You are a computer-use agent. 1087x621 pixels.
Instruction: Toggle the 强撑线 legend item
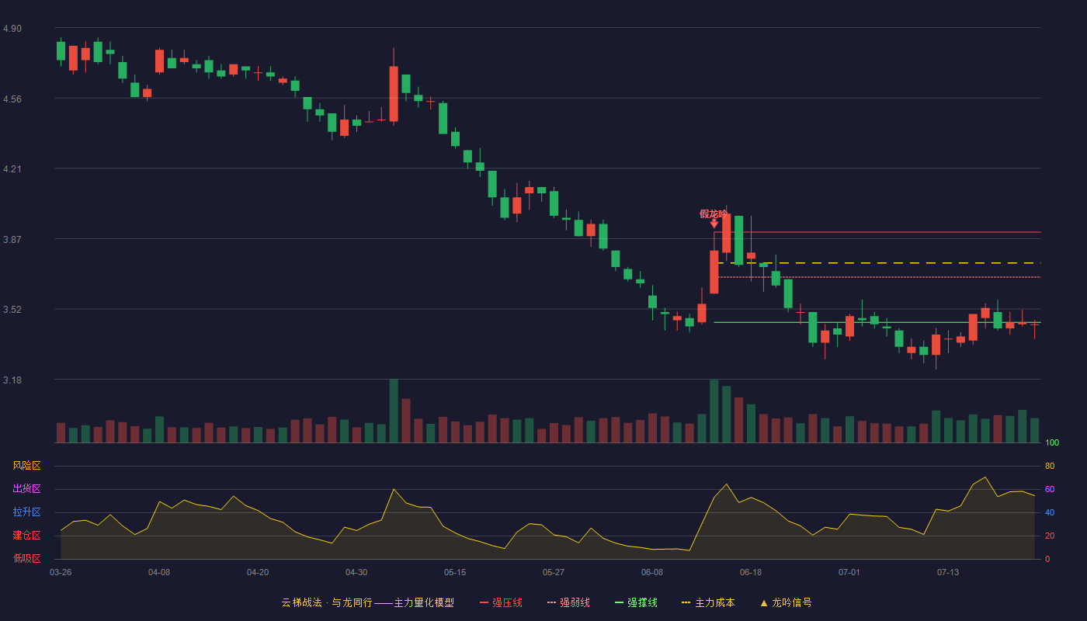coord(636,602)
